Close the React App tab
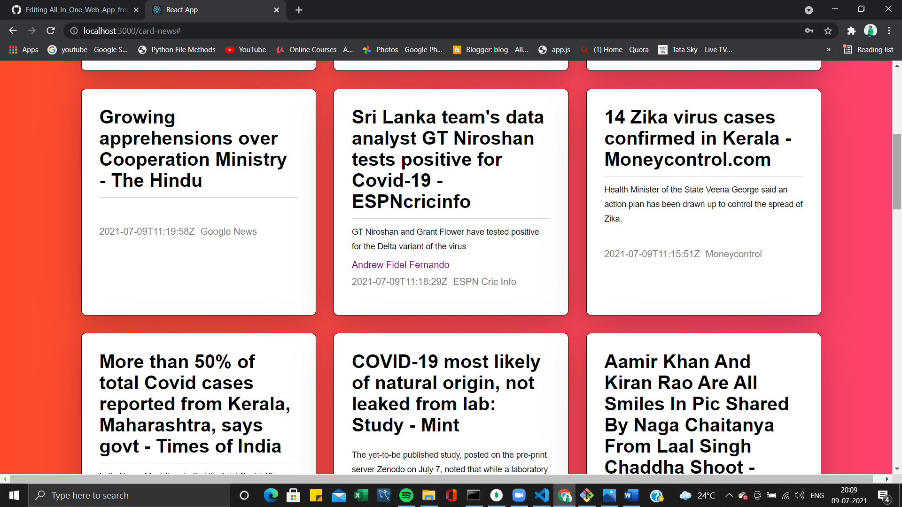The width and height of the screenshot is (902, 507). point(276,10)
